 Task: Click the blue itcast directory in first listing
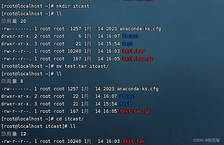pyautogui.click(x=131, y=36)
